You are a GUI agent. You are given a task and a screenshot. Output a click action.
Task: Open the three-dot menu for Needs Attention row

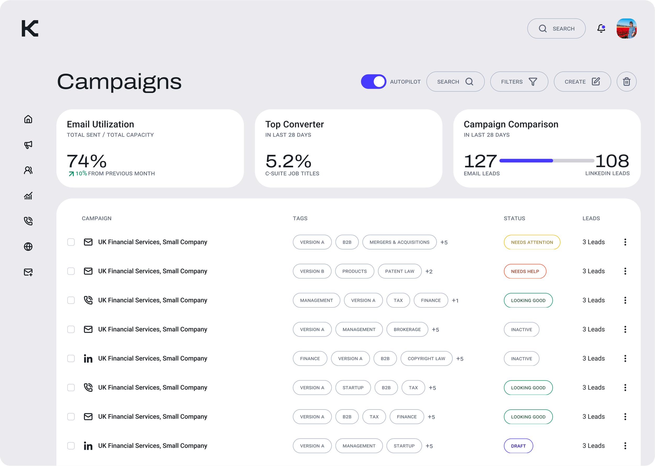point(625,242)
